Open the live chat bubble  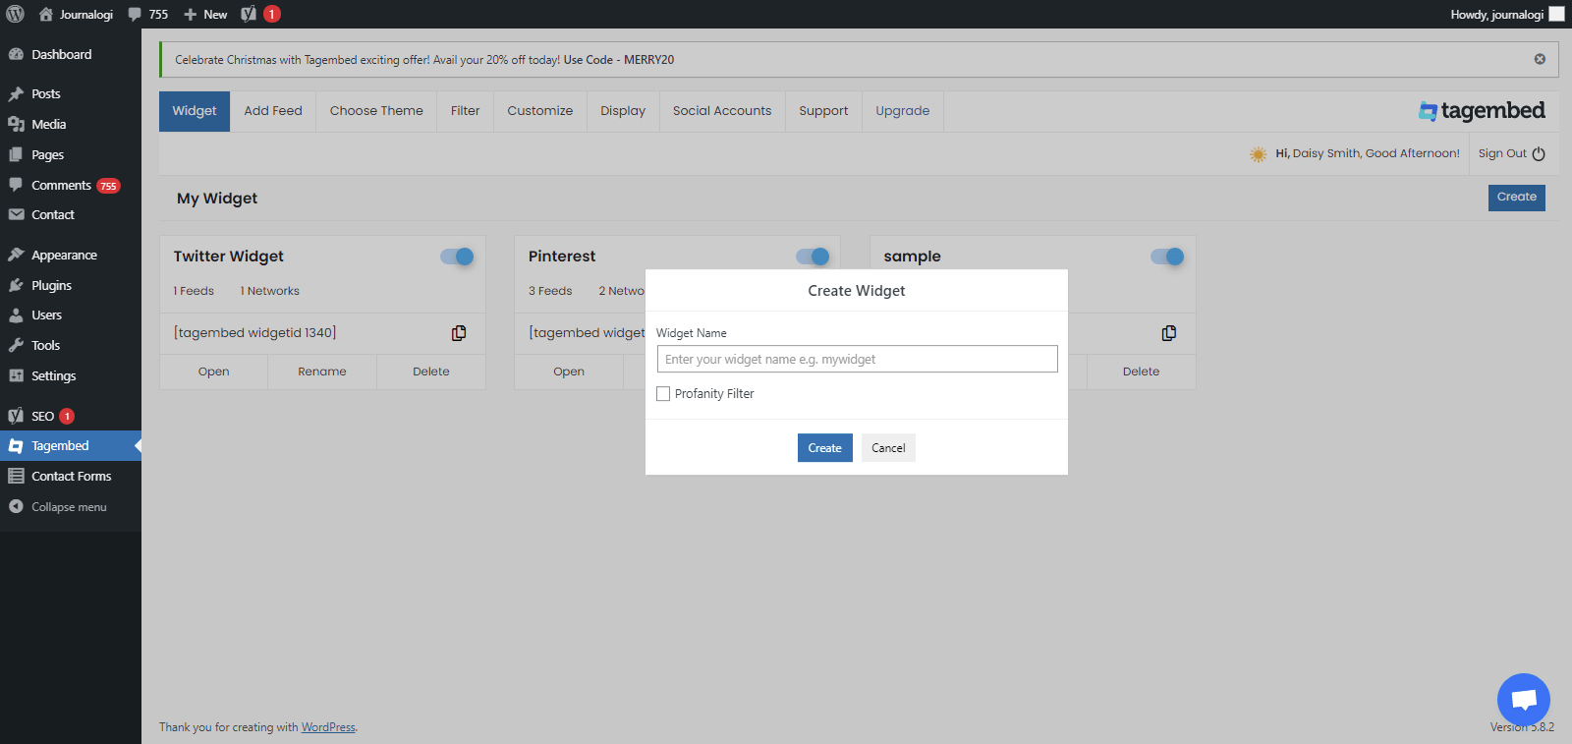pyautogui.click(x=1524, y=700)
